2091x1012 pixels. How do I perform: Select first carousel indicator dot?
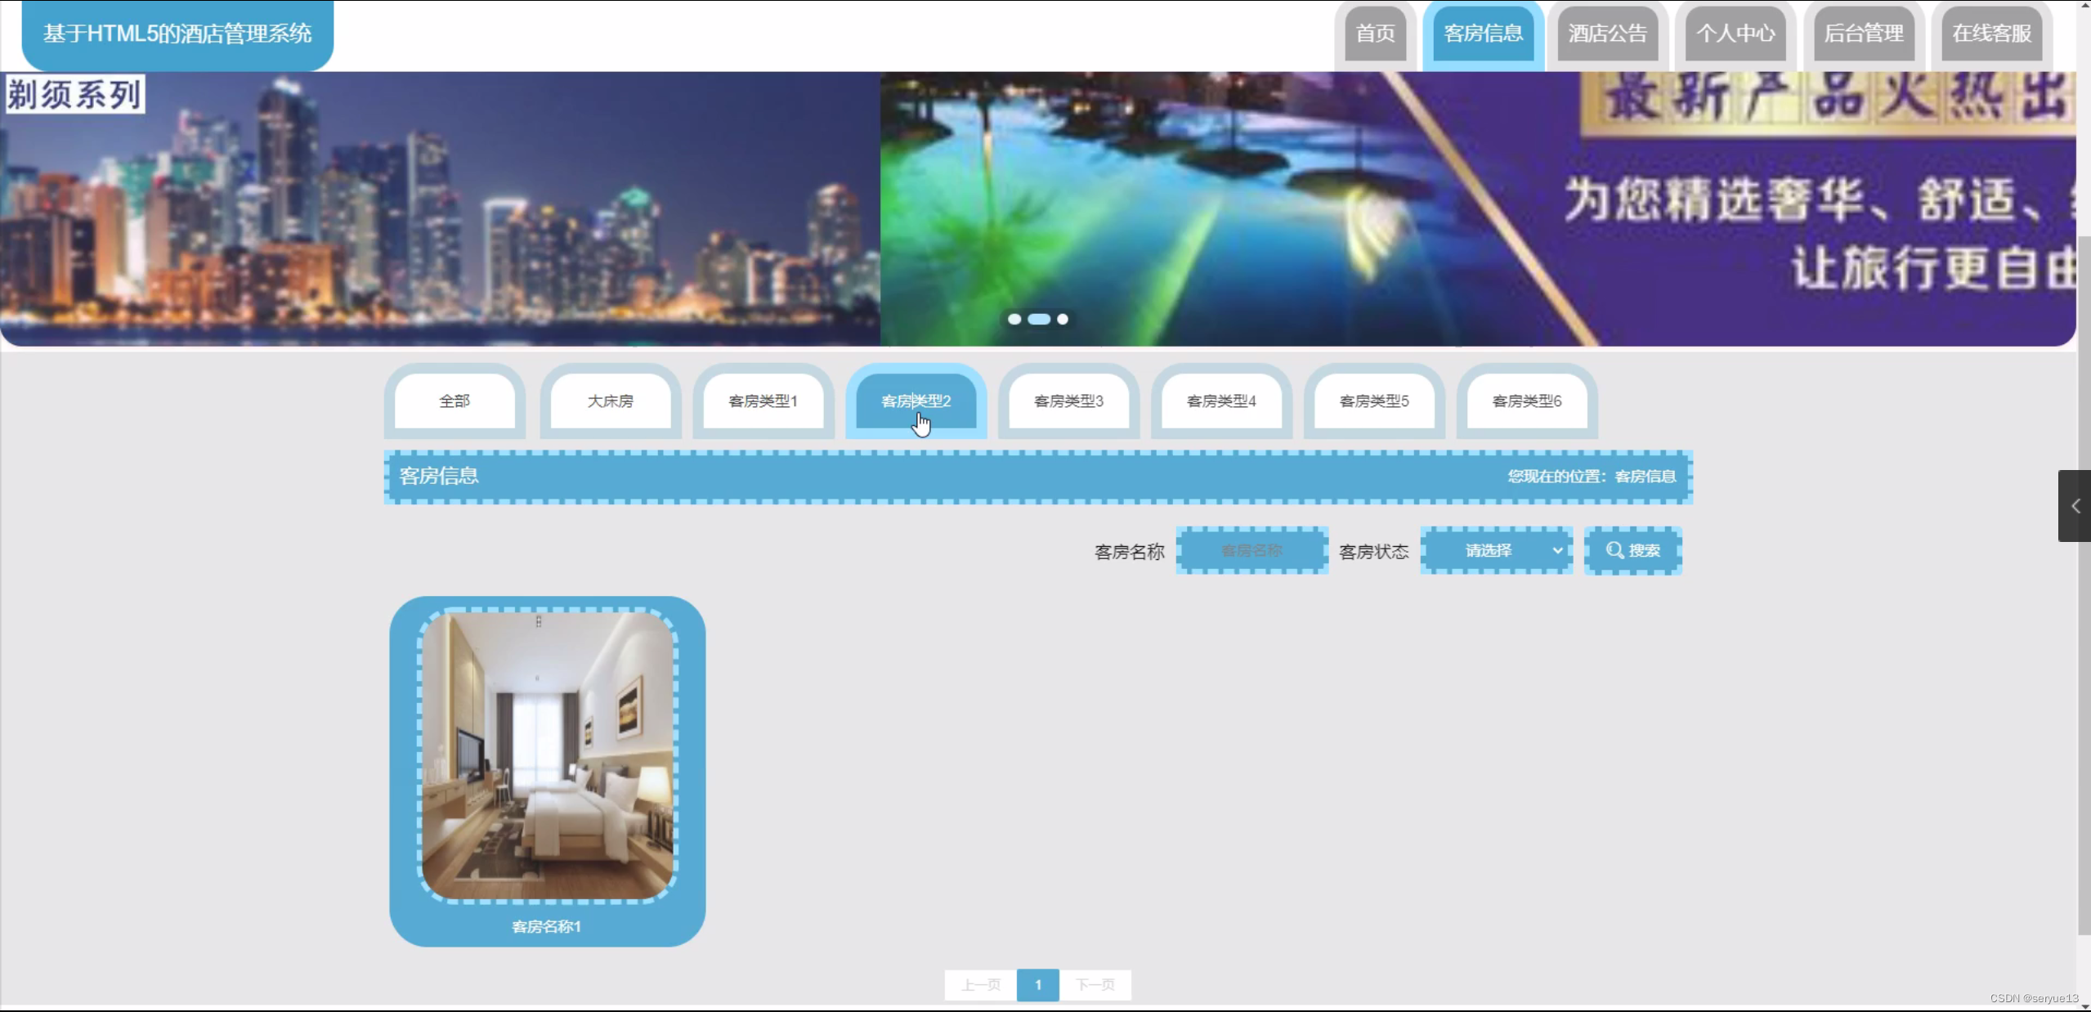(1014, 320)
